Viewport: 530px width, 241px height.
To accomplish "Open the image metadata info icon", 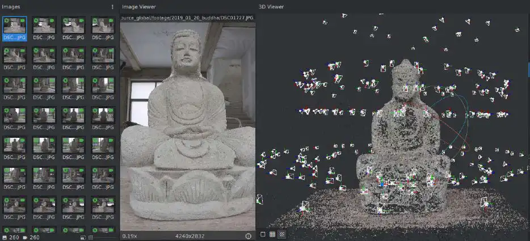I will [x=249, y=236].
